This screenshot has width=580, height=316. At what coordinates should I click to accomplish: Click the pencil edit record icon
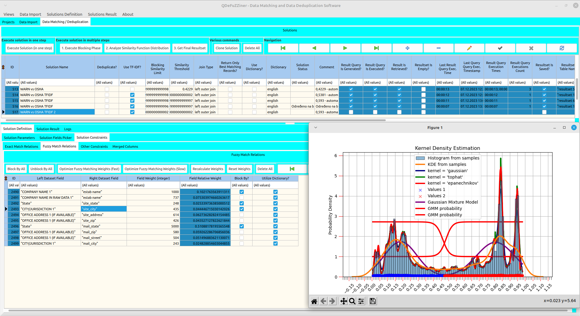[469, 48]
